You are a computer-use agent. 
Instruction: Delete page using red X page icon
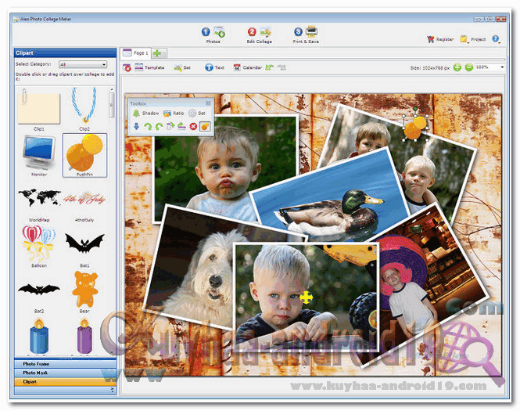(127, 68)
